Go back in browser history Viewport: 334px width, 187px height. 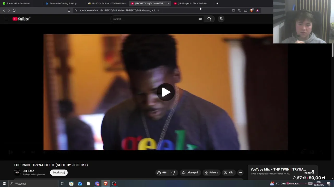(x=4, y=10)
